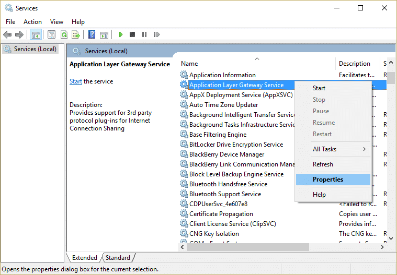This screenshot has height=275, width=397.
Task: Open the View menu in the menu bar
Action: tap(56, 22)
